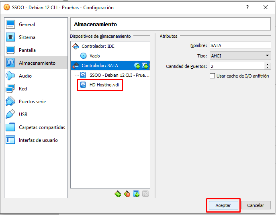Select the Vacío optical drive entry
This screenshot has height=215, width=276.
click(94, 56)
